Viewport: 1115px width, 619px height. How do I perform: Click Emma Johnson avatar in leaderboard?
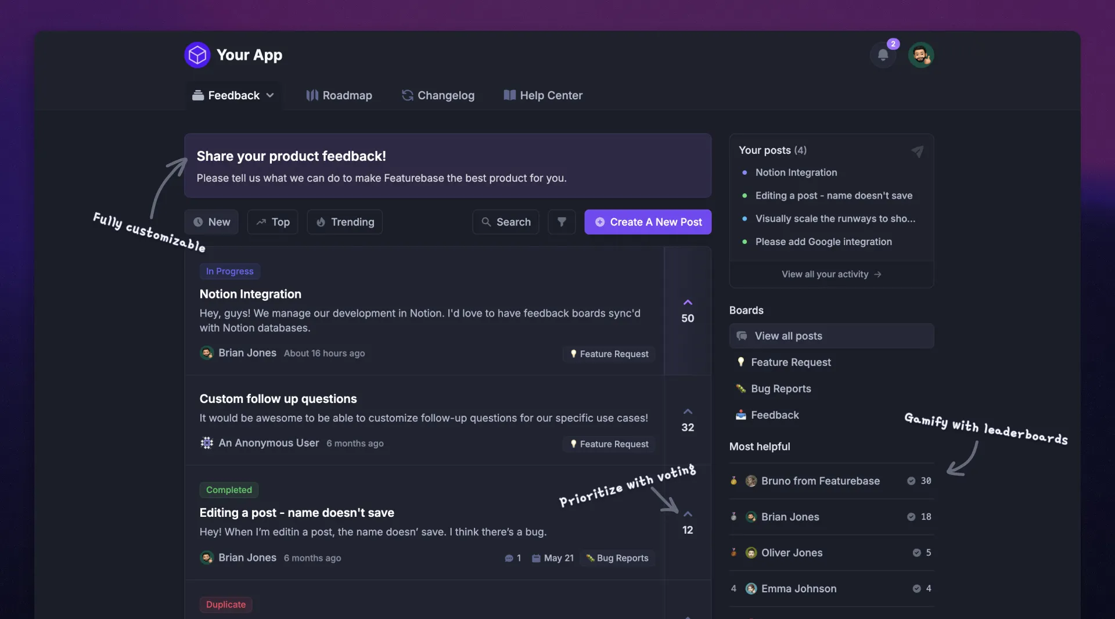point(751,589)
